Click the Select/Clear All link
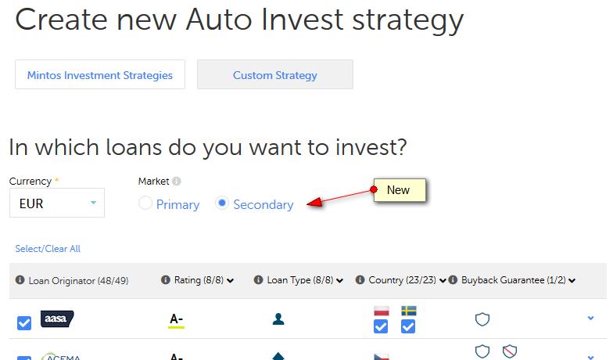 click(x=48, y=249)
